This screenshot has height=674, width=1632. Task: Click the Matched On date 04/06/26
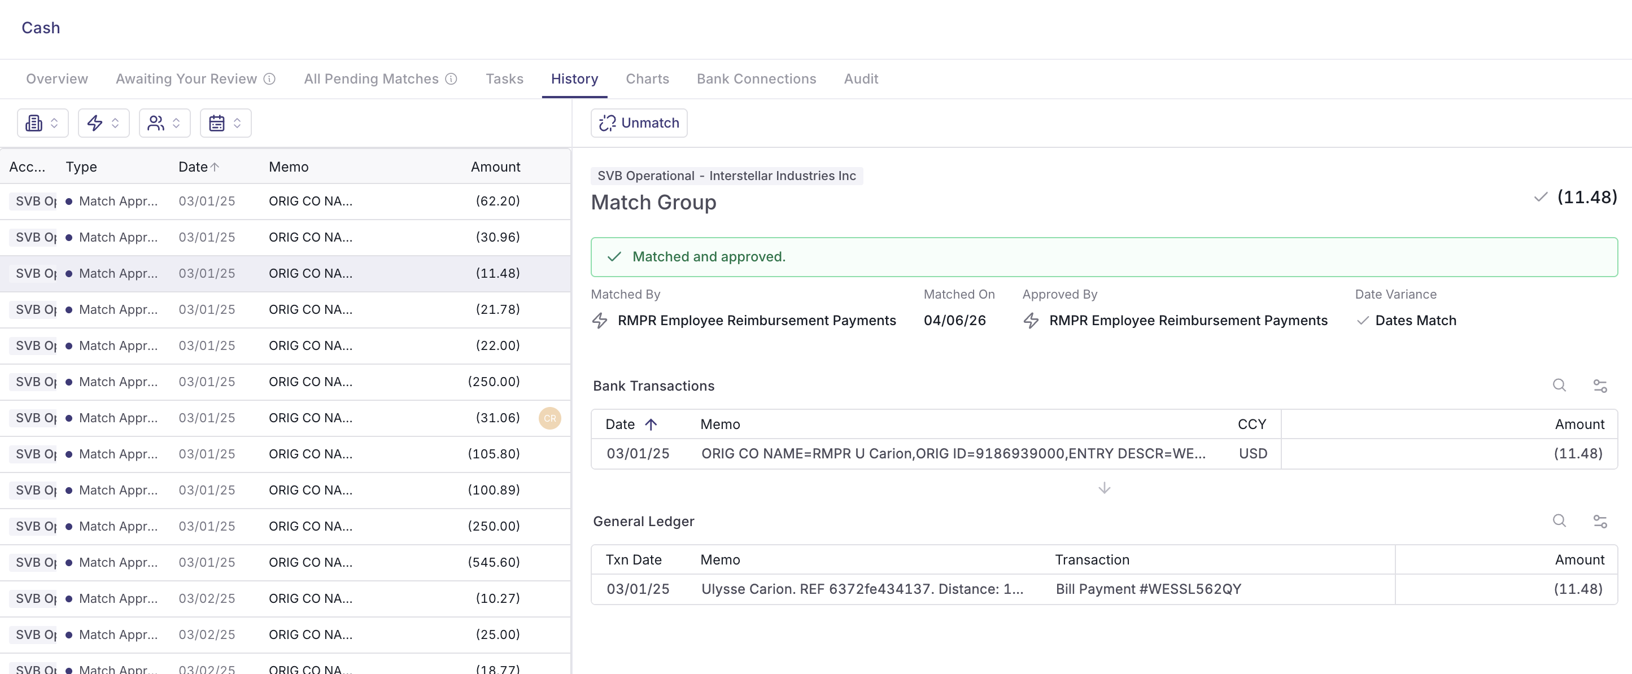coord(954,321)
